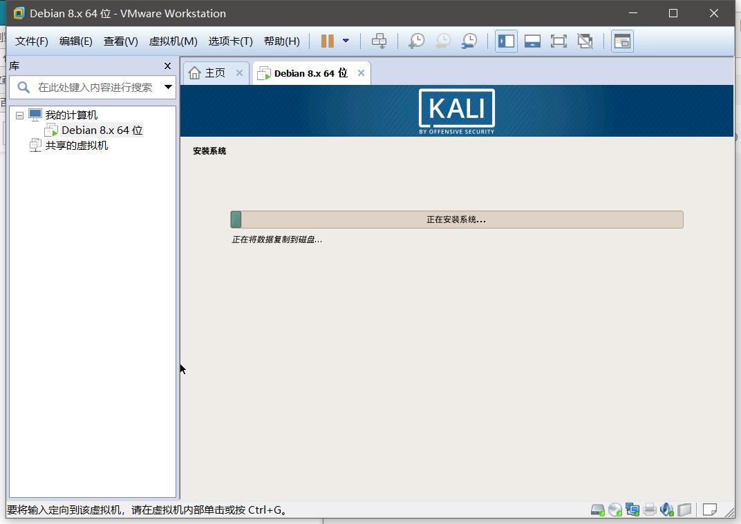Toggle the thumbnail bar view

click(532, 41)
